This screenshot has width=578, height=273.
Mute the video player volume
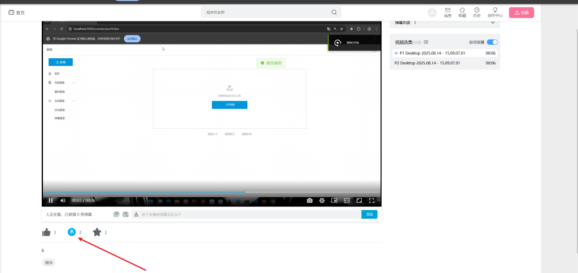pyautogui.click(x=63, y=200)
